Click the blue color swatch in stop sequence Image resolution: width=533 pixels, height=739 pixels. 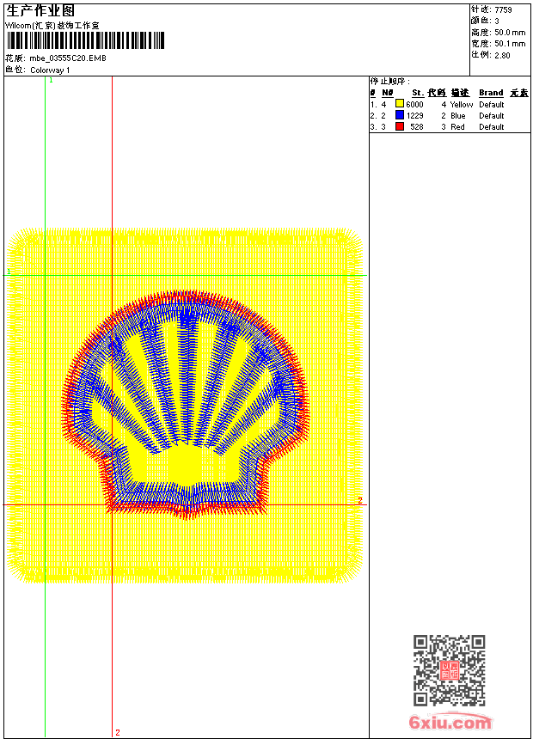400,115
